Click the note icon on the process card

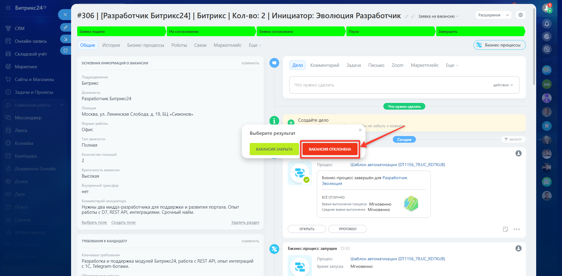505,229
